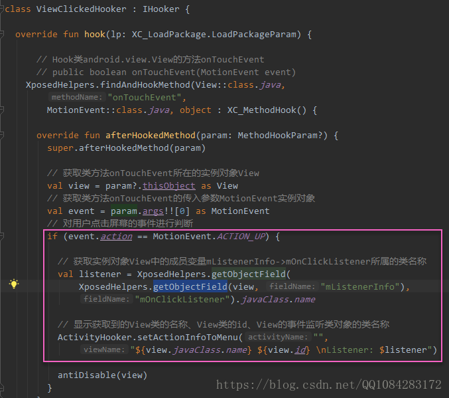Click the 'hook' function name
Screen dimensions: 449x398
tap(95, 35)
